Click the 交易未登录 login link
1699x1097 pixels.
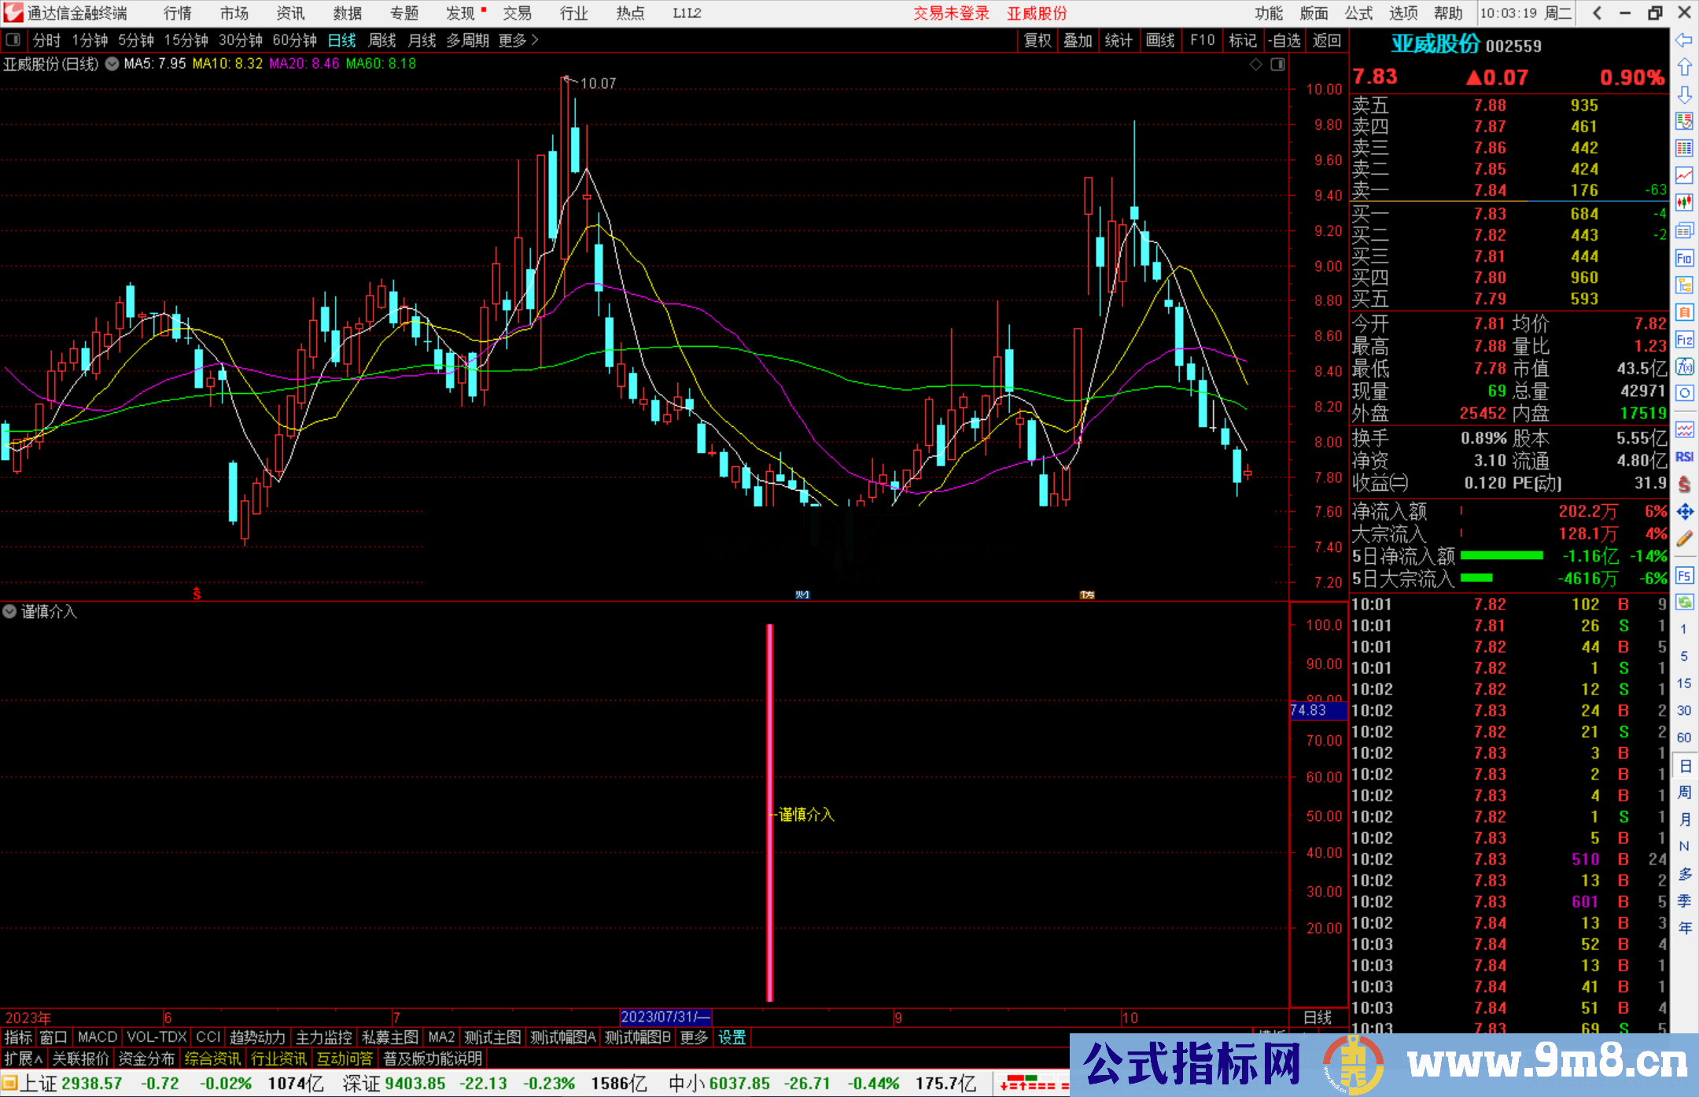(952, 13)
